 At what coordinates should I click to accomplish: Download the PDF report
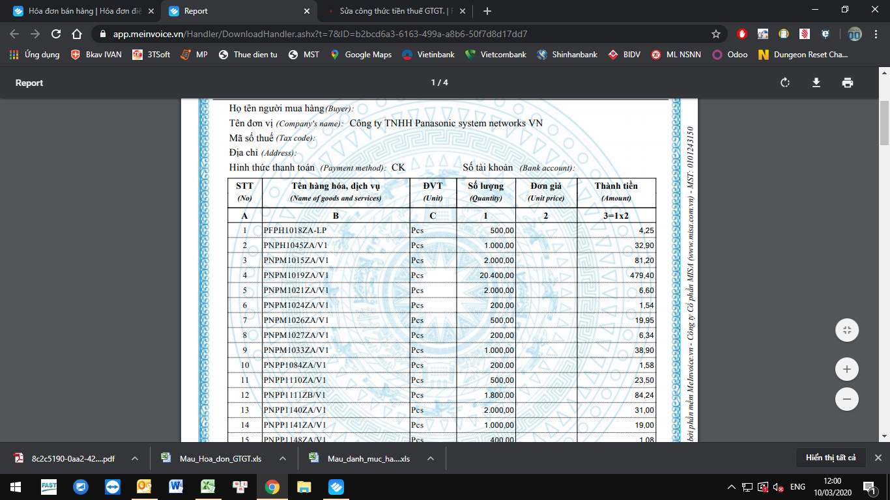(x=816, y=83)
